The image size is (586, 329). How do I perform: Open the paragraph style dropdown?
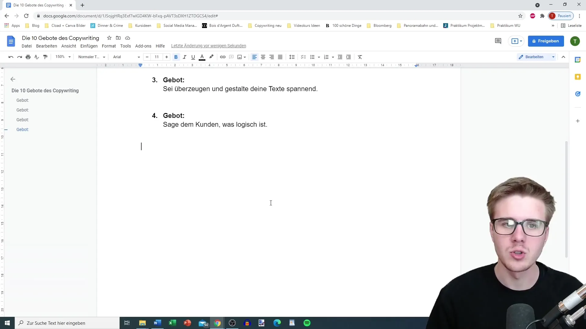tap(91, 57)
